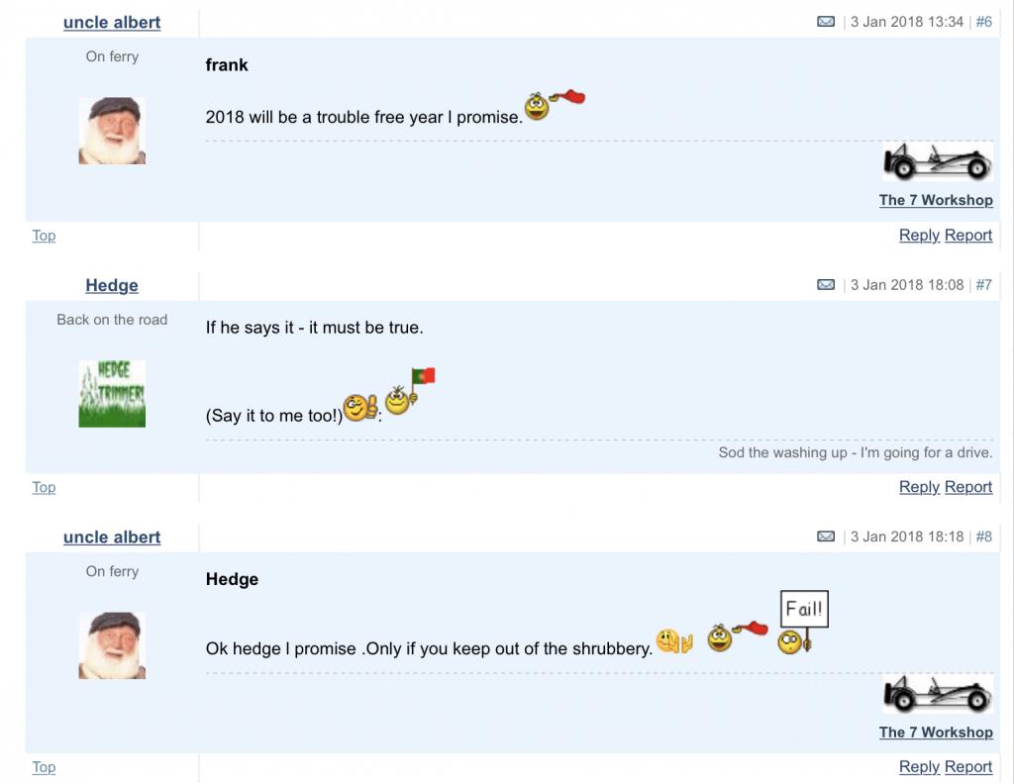The height and width of the screenshot is (784, 1014).
Task: Open uncle albert profile from post #8
Action: [x=112, y=537]
